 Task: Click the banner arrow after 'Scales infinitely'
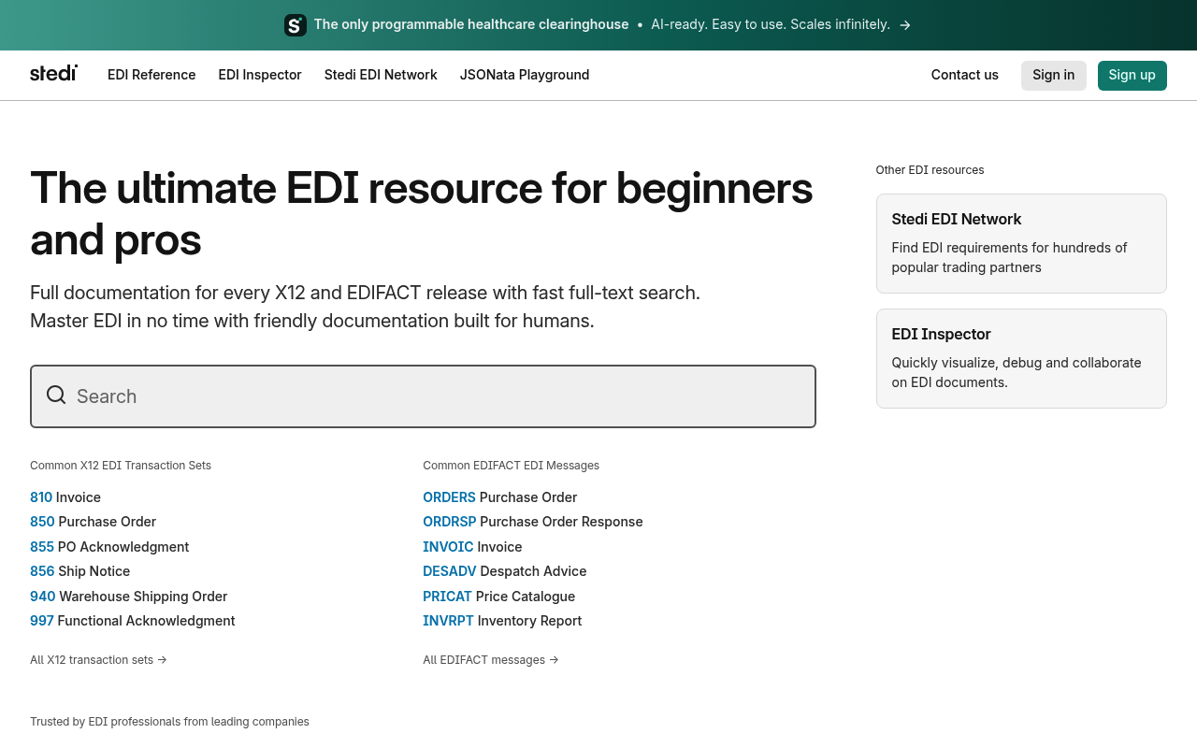point(904,25)
